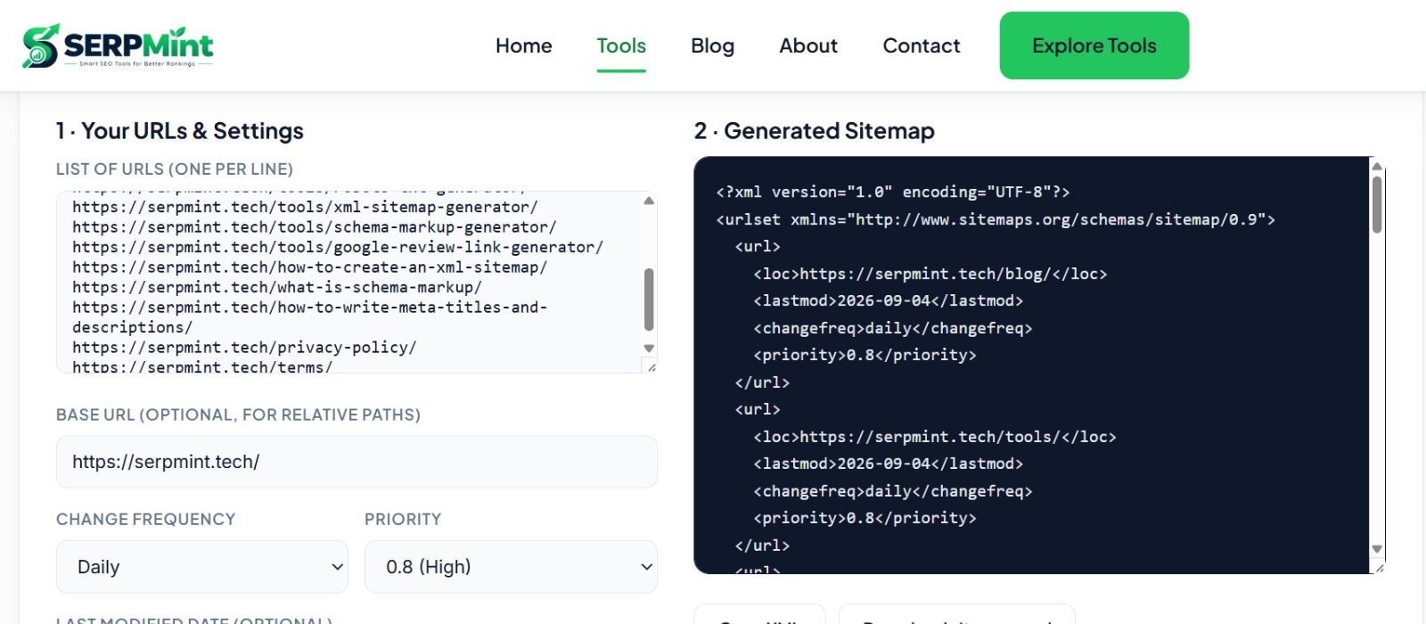Click the '1 · Your URLs & Settings' heading
Screen dimensions: 1426x624
tap(180, 131)
